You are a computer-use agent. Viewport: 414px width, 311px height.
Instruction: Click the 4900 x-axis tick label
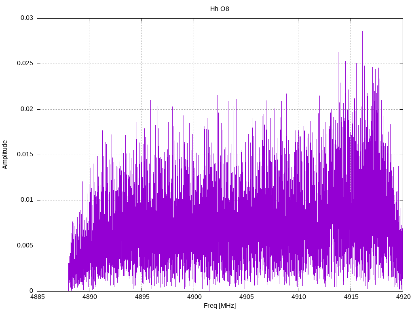tap(194, 297)
